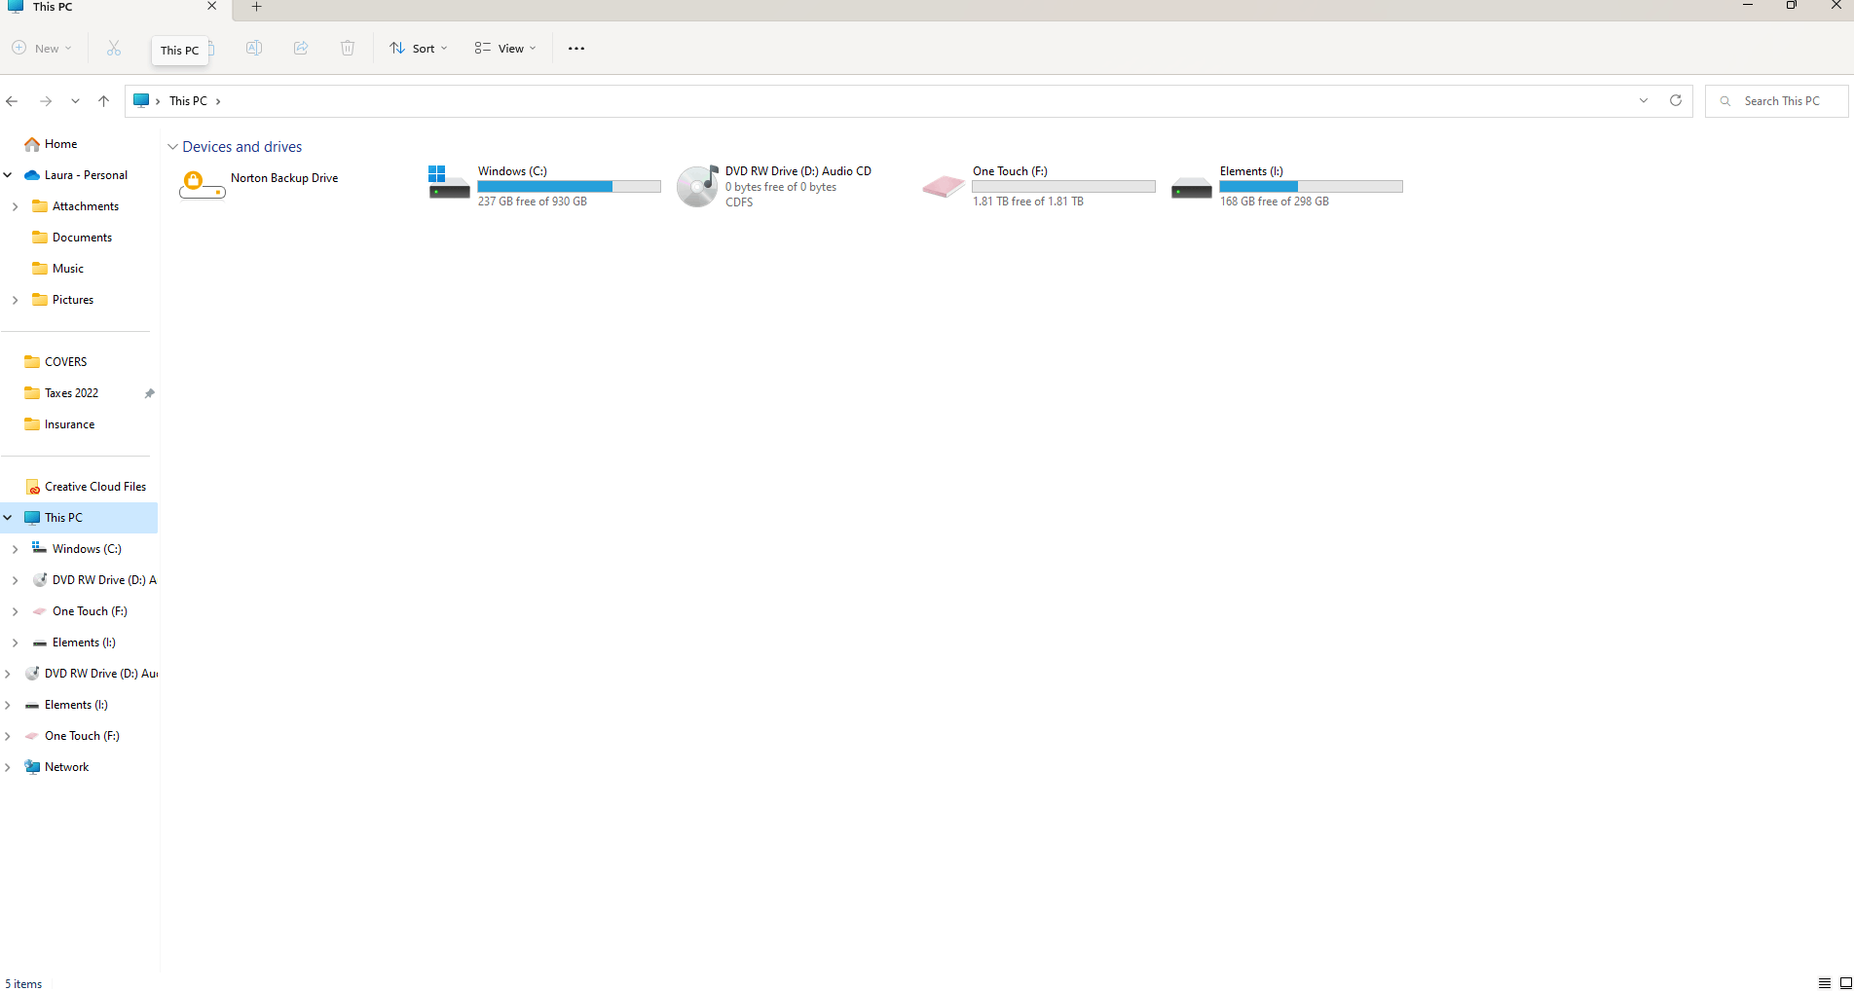
Task: Select the Cut icon in the toolbar
Action: click(114, 48)
